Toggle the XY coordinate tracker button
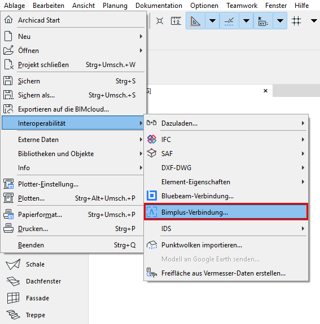This screenshot has width=320, height=324. [263, 21]
